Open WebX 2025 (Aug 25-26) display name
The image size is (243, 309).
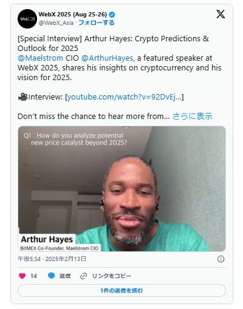click(73, 15)
